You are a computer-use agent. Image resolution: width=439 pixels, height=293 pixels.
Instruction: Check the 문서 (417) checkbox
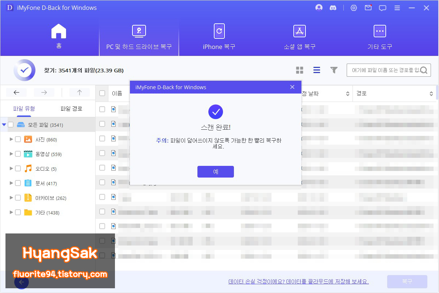pos(18,183)
